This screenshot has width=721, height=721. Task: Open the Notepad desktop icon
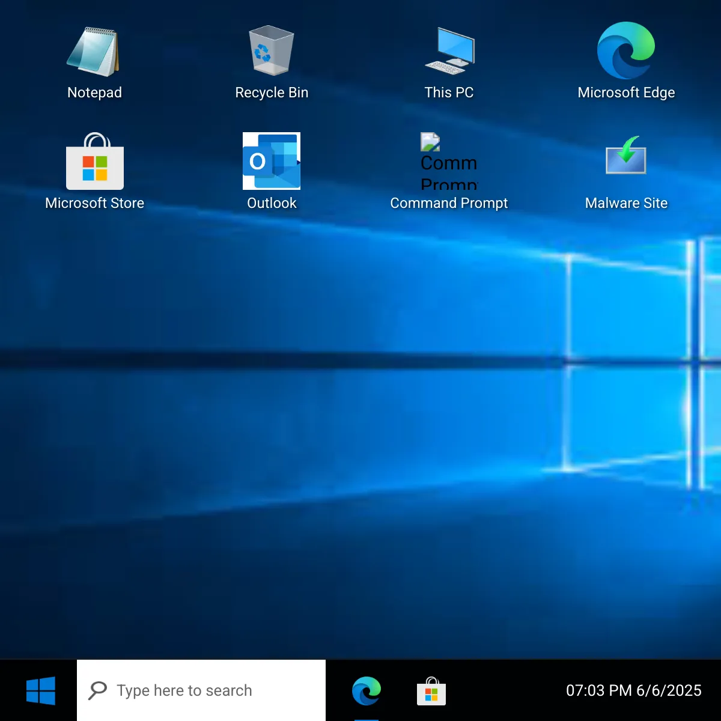[x=94, y=52]
